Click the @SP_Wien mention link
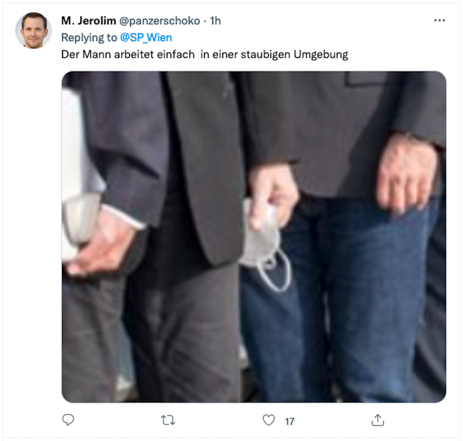The height and width of the screenshot is (441, 463). point(146,37)
